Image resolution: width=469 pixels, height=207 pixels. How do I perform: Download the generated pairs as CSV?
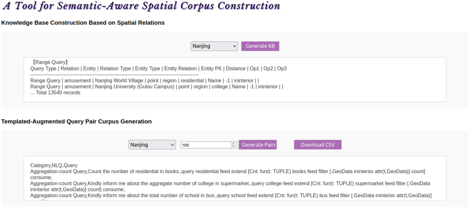pyautogui.click(x=317, y=145)
